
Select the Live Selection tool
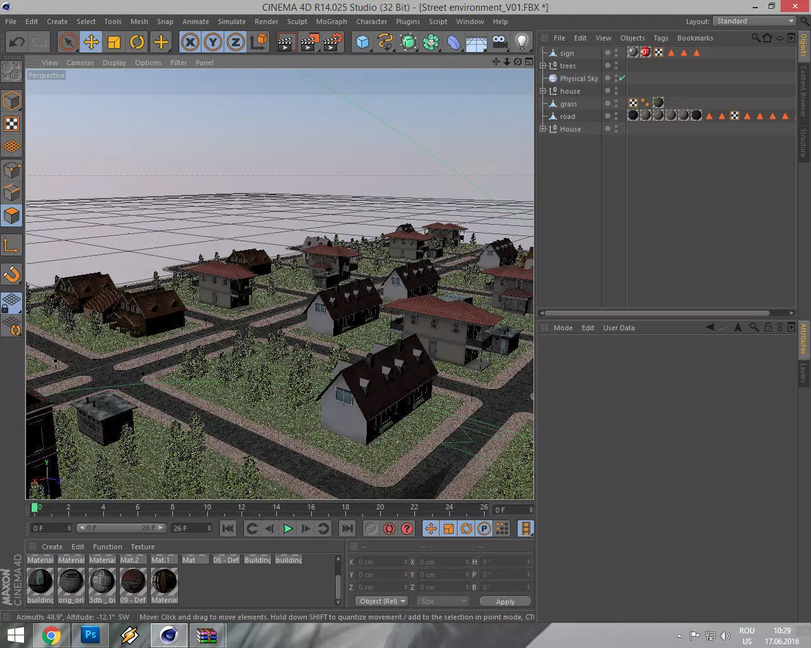[68, 42]
